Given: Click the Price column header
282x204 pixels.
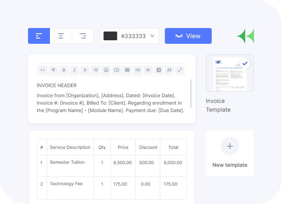Looking at the screenshot, I should point(123,147).
